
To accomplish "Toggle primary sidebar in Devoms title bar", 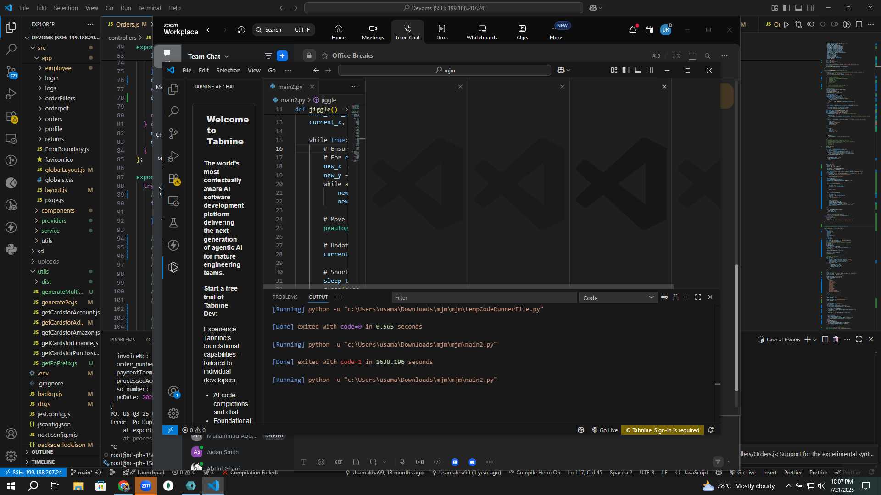I will pos(786,8).
